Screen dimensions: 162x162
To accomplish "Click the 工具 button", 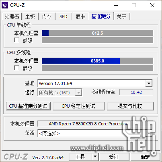I will [x=80, y=156].
